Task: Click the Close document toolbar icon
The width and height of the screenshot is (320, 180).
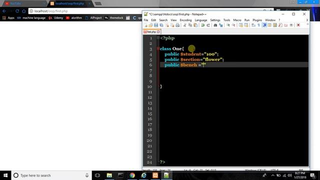Action: (x=167, y=25)
